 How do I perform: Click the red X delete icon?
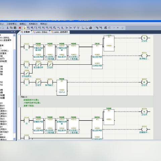pyautogui.click(x=20, y=28)
